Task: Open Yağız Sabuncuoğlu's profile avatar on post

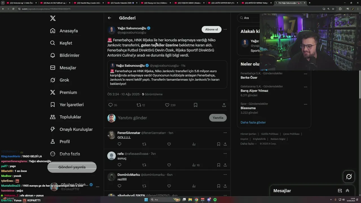Action: tap(111, 30)
